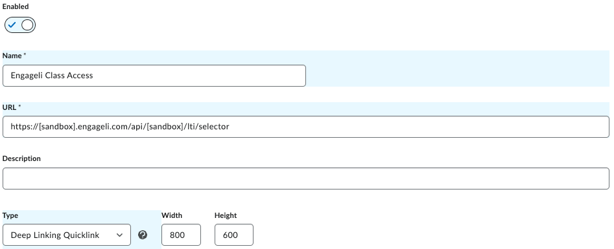Image resolution: width=614 pixels, height=249 pixels.
Task: Toggle the Enabled switch
Action: pos(20,25)
